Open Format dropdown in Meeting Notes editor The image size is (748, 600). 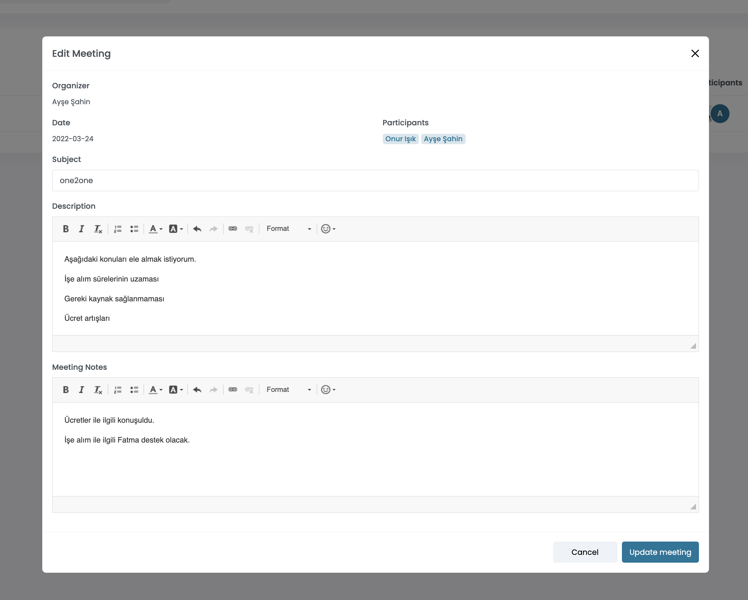tap(288, 390)
